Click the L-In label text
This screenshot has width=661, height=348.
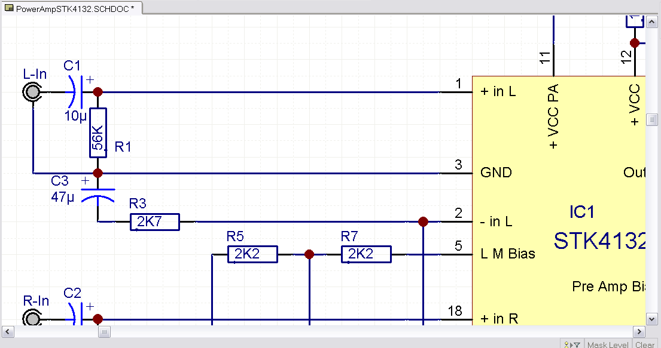35,75
